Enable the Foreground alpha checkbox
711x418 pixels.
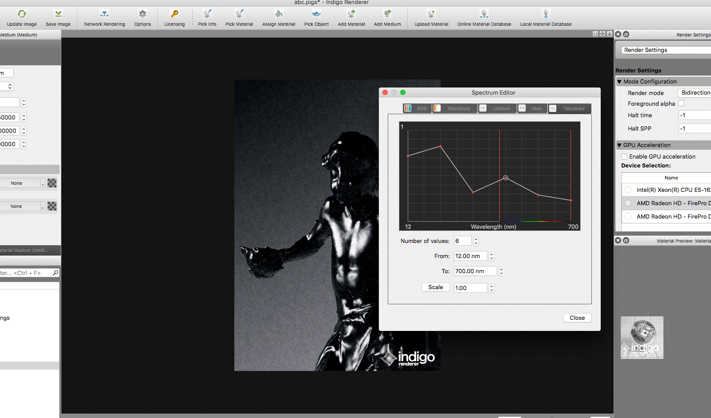(681, 104)
